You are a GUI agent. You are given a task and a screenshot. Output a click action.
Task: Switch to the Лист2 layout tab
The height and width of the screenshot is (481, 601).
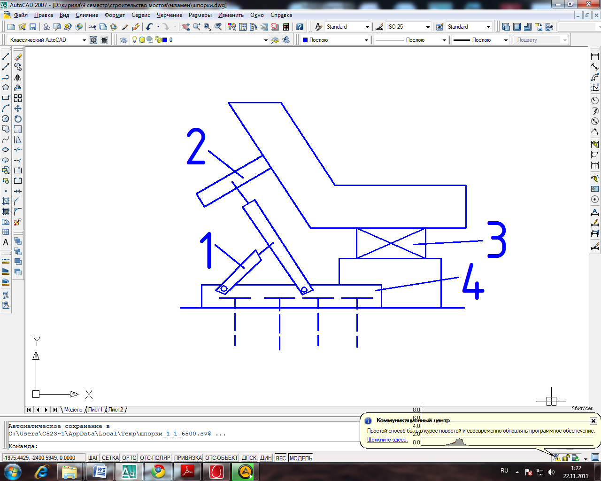pos(116,410)
